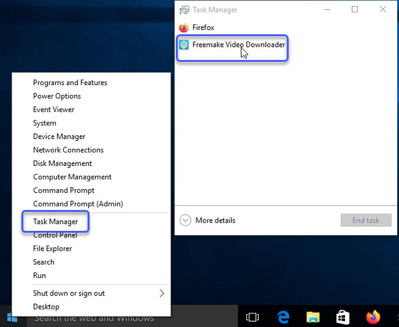
Task: Click the Windows Start button
Action: 12,318
